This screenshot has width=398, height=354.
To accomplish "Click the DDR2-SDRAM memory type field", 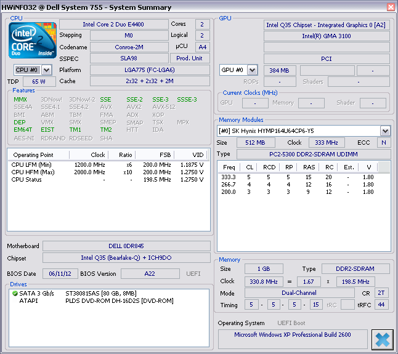I will point(355,269).
